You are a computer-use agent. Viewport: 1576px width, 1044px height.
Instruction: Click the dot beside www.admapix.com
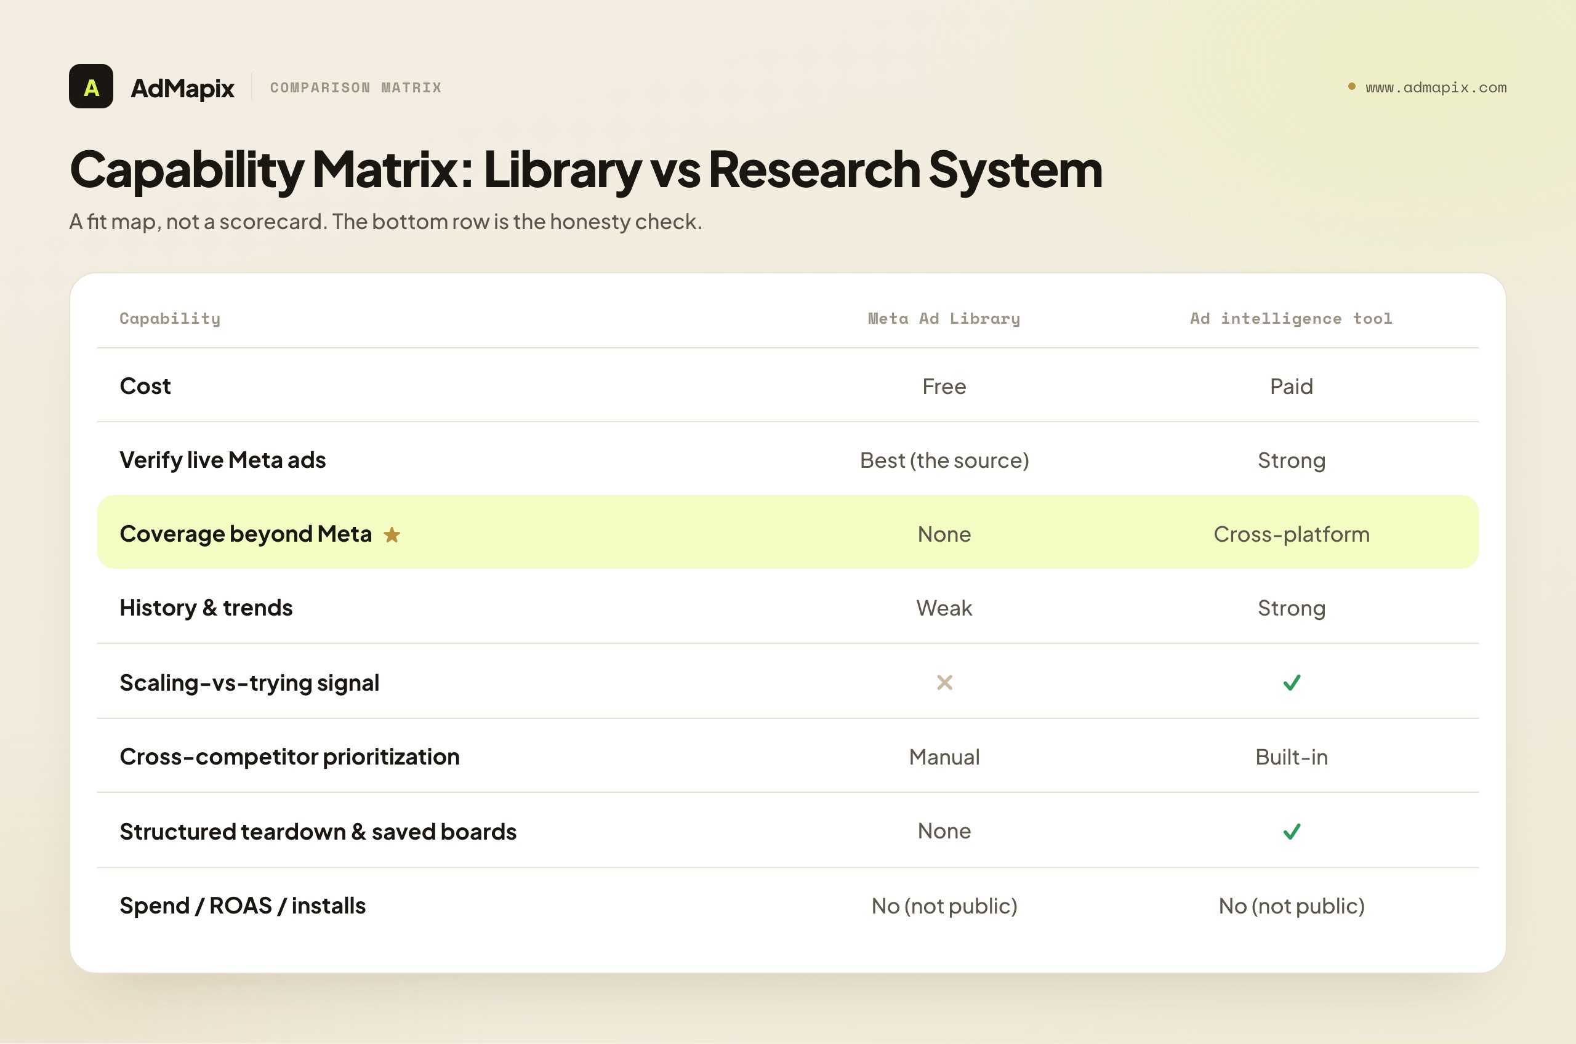tap(1352, 87)
